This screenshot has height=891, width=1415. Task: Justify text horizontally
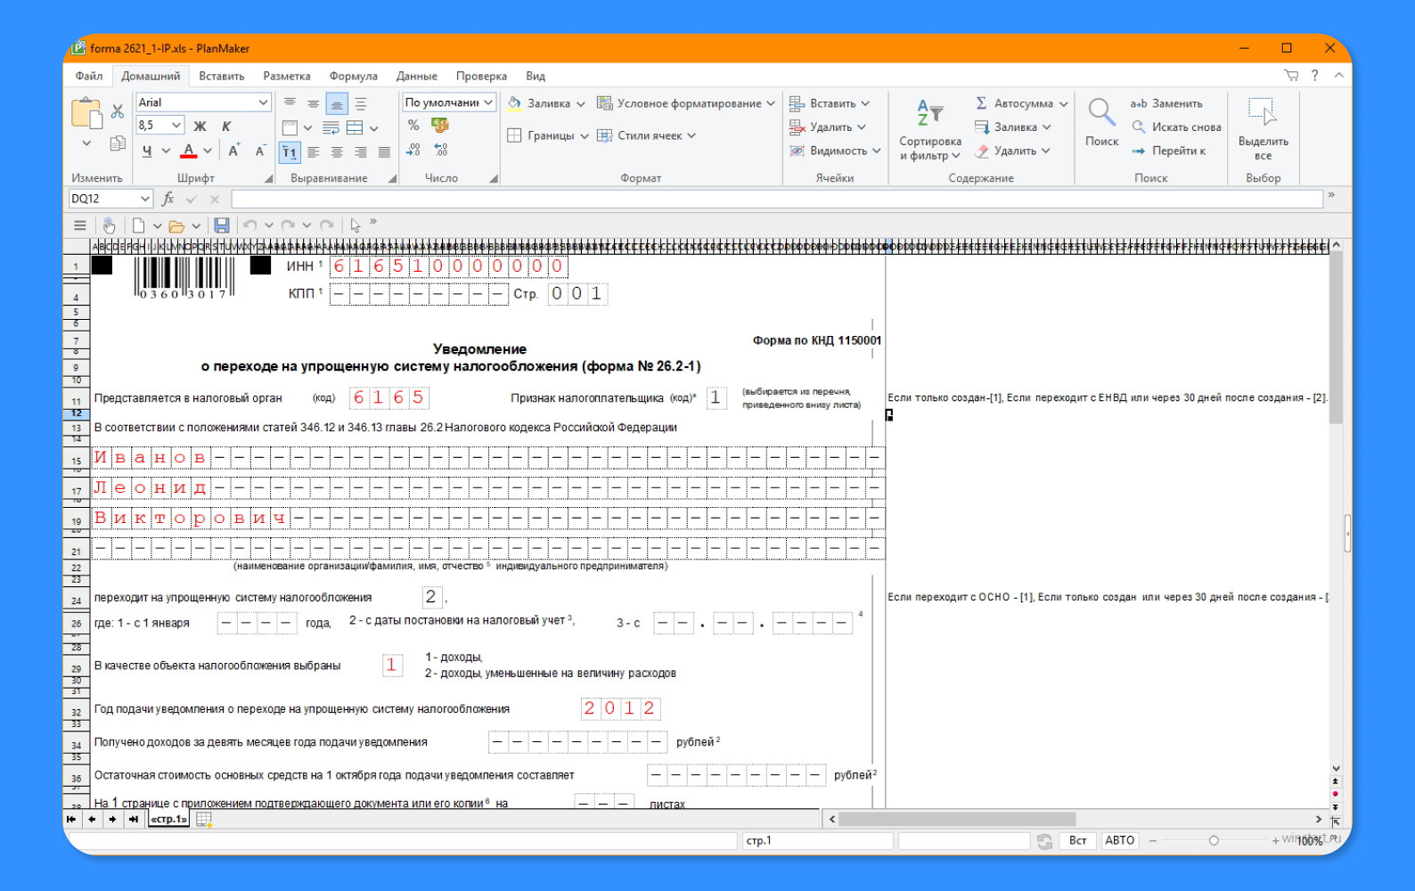384,152
